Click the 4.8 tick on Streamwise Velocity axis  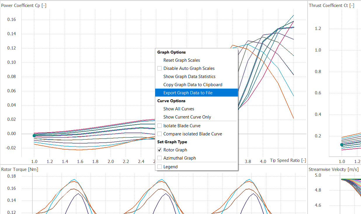click(x=318, y=190)
